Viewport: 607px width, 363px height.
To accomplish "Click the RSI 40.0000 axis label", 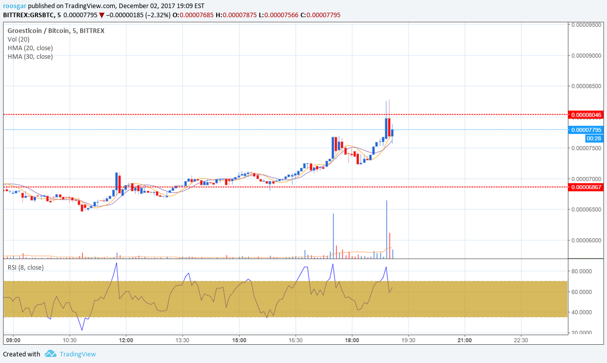I will (582, 312).
